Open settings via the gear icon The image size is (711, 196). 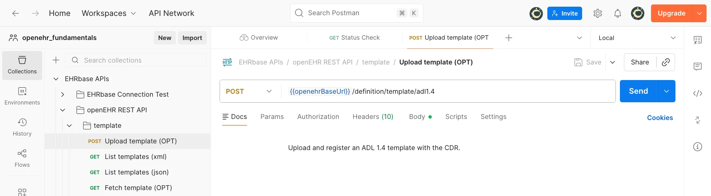(598, 13)
